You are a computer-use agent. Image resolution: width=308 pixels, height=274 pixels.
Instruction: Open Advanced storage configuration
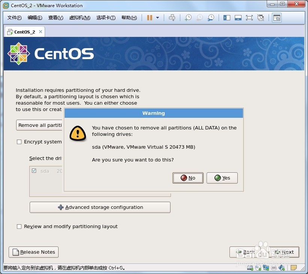click(x=100, y=207)
